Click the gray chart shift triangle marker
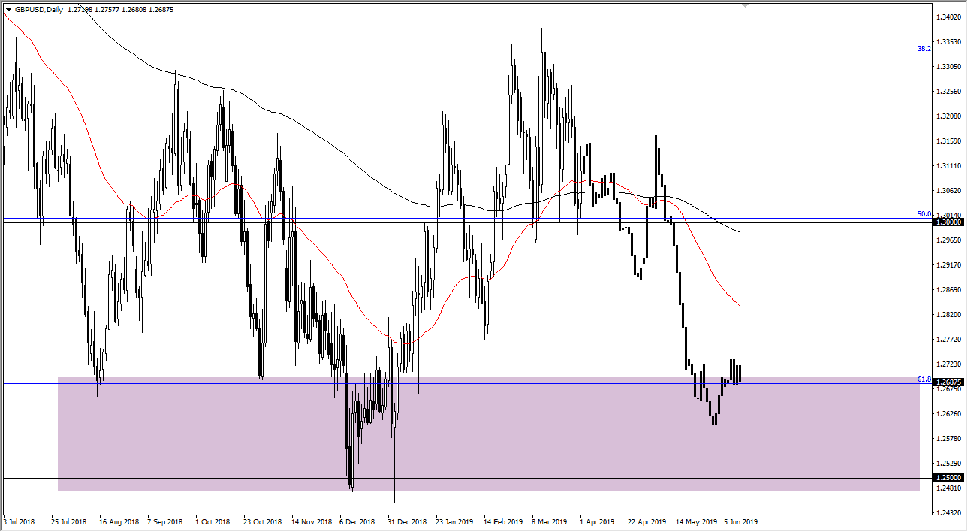 coord(745,5)
